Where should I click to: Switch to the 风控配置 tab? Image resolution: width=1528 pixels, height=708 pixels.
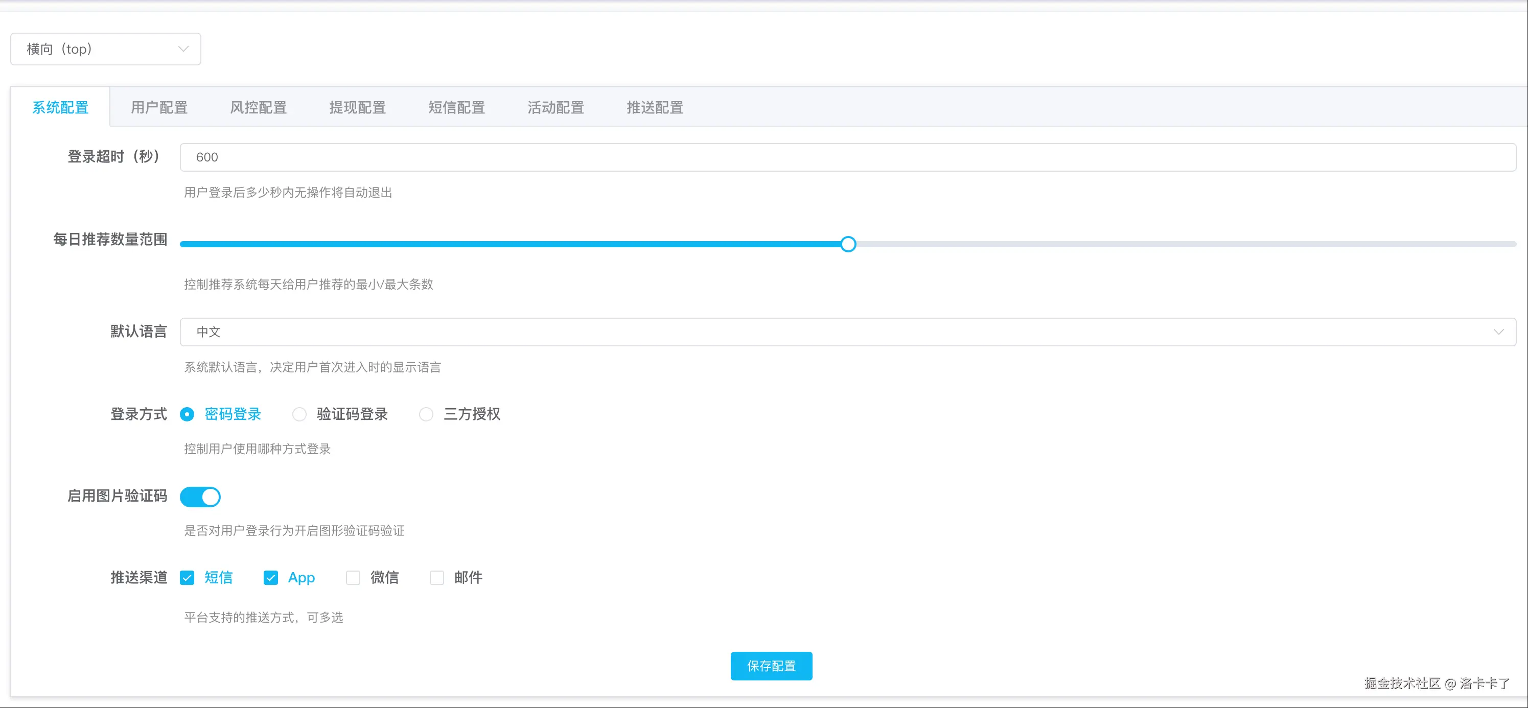pyautogui.click(x=258, y=107)
